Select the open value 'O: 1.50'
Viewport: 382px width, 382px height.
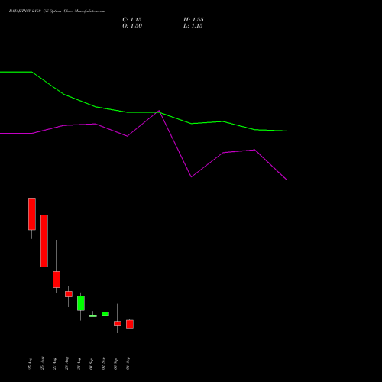132,26
